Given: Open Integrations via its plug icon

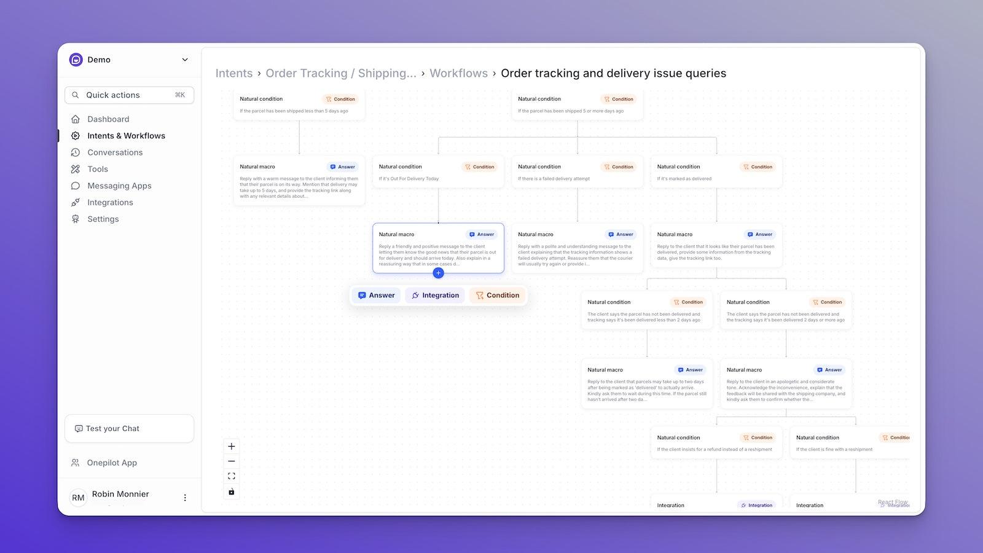Looking at the screenshot, I should tap(75, 202).
